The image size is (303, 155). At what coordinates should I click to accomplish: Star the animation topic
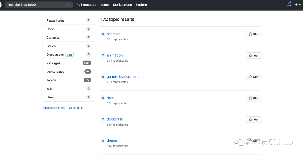(254, 55)
